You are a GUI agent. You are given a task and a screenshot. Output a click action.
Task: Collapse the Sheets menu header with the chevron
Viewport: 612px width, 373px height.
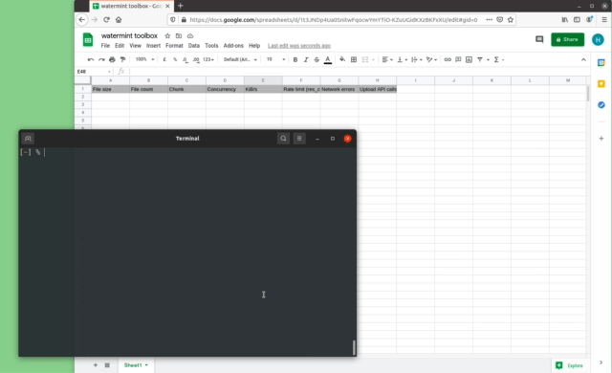pos(583,59)
